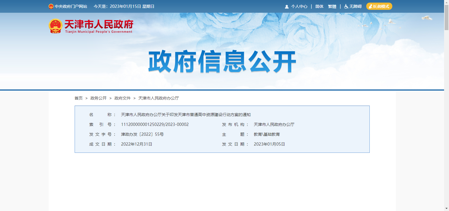The image size is (449, 211).
Task: Click the scrollbar down arrow
Action: (x=446, y=208)
